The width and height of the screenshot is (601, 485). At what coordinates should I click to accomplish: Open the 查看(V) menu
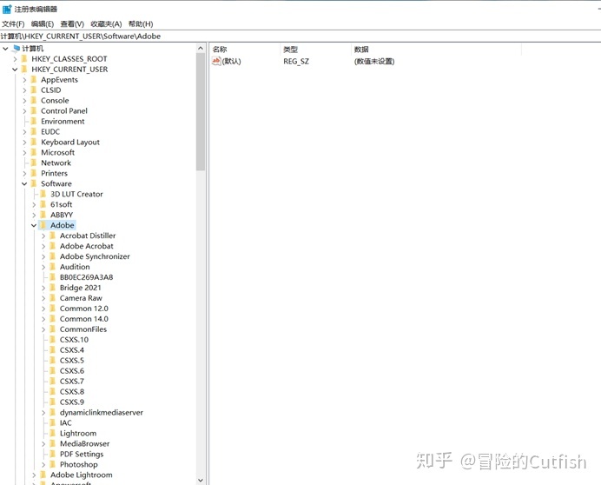(x=72, y=23)
